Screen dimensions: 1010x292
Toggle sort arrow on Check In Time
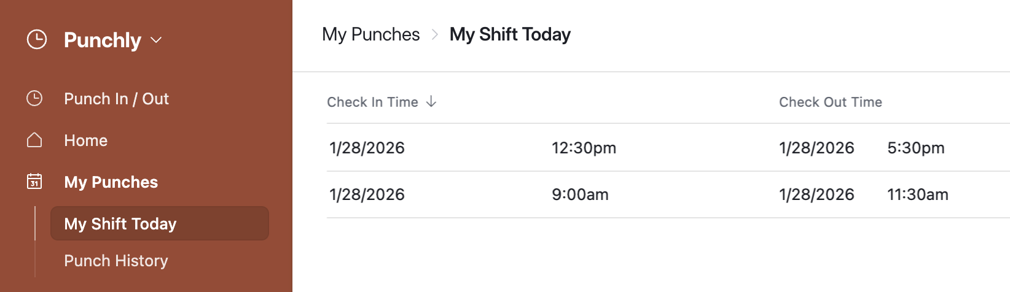[431, 101]
